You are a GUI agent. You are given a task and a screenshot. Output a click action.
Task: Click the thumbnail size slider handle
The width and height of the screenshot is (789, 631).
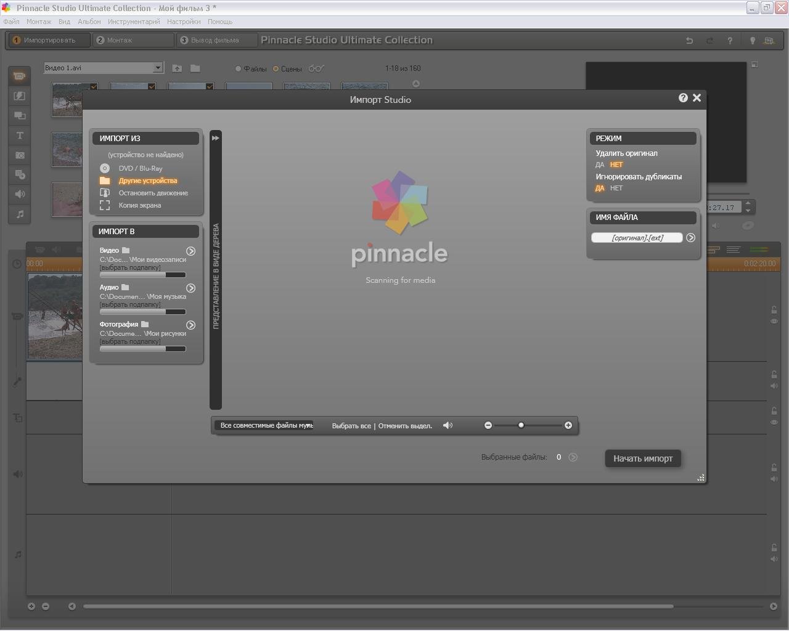(521, 425)
